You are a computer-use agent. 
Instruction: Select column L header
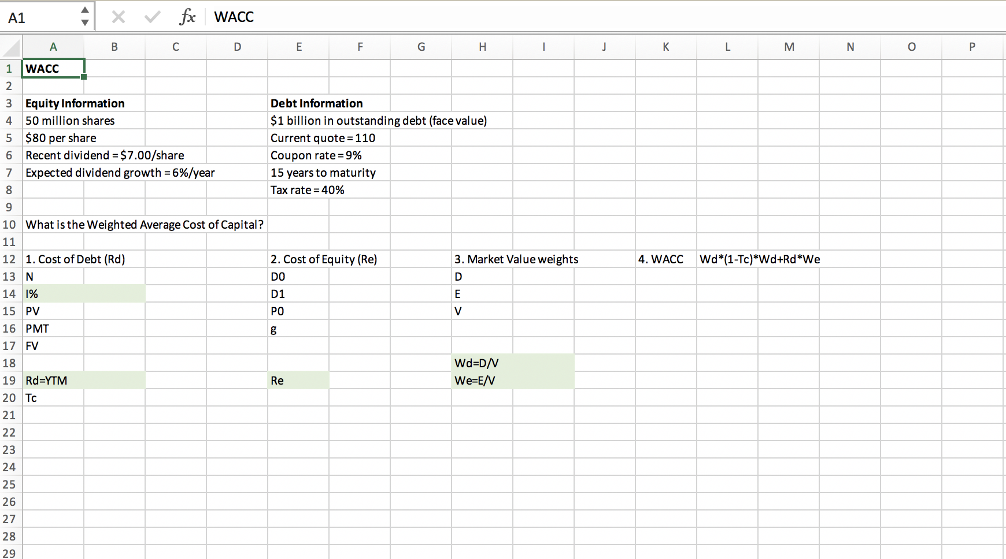coord(728,47)
